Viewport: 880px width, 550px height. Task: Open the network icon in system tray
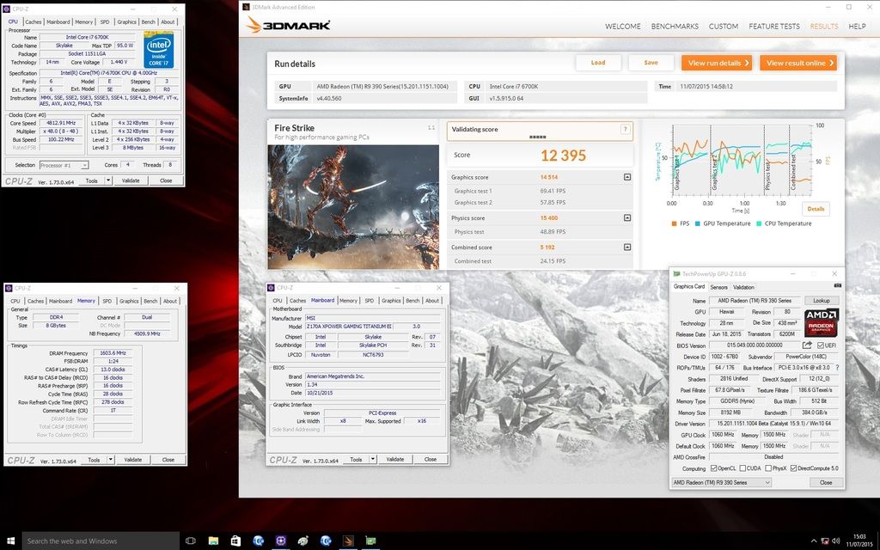825,541
